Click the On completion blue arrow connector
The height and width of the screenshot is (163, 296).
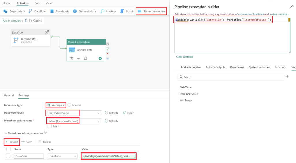coord(108,59)
